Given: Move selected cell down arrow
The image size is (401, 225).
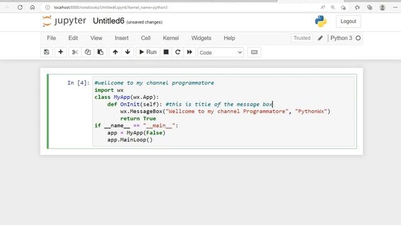Looking at the screenshot, I should [128, 52].
